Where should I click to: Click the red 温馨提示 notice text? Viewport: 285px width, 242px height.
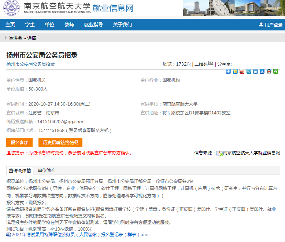pos(69,153)
